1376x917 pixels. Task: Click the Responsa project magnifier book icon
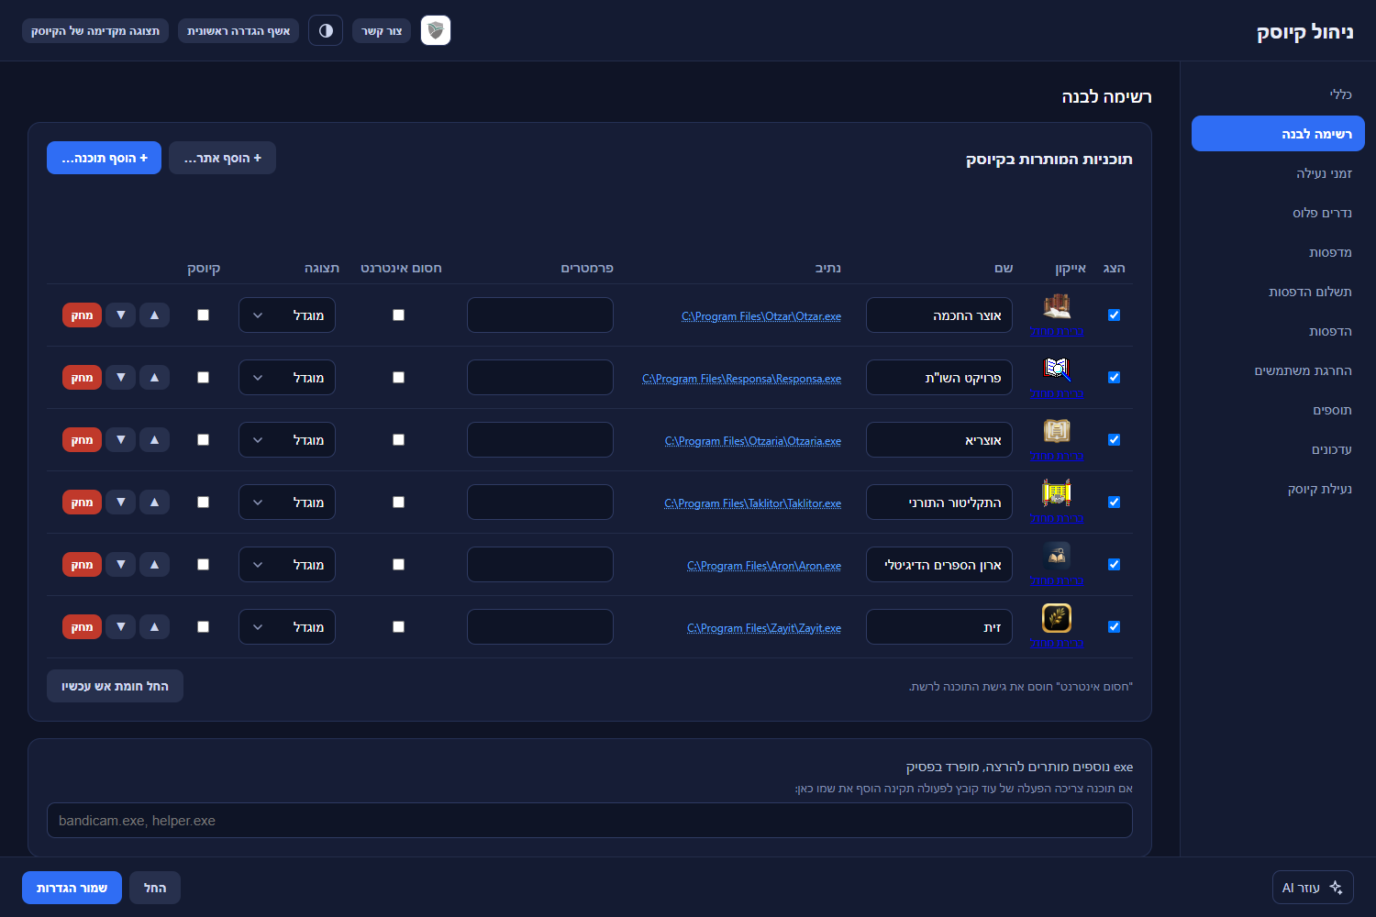pos(1057,368)
